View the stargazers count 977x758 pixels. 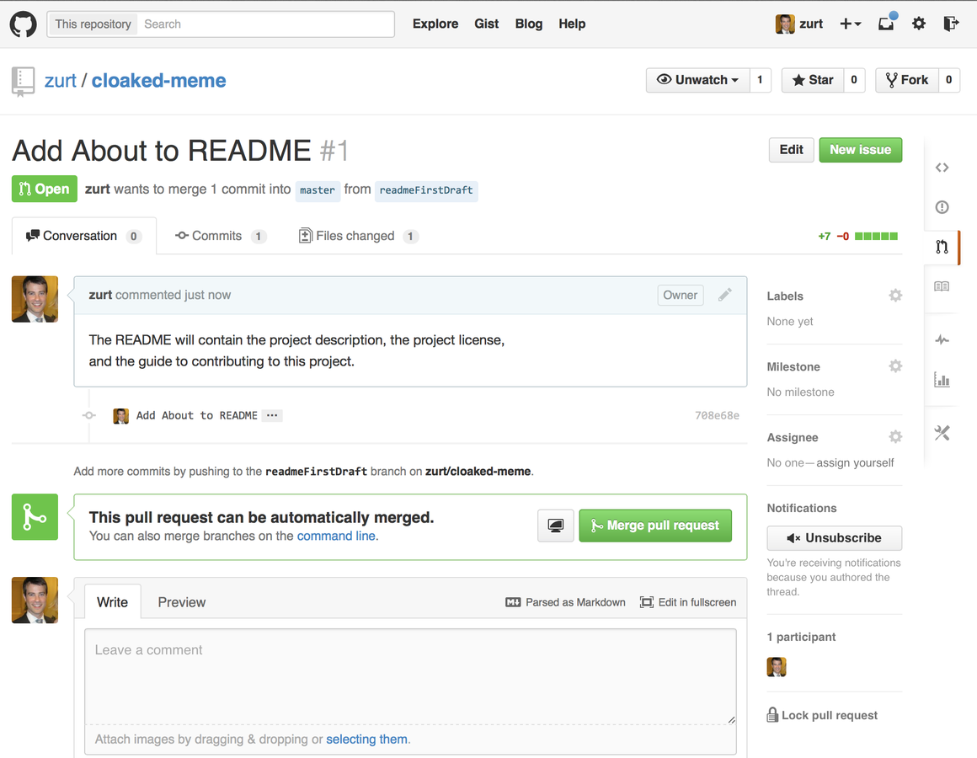coord(854,80)
